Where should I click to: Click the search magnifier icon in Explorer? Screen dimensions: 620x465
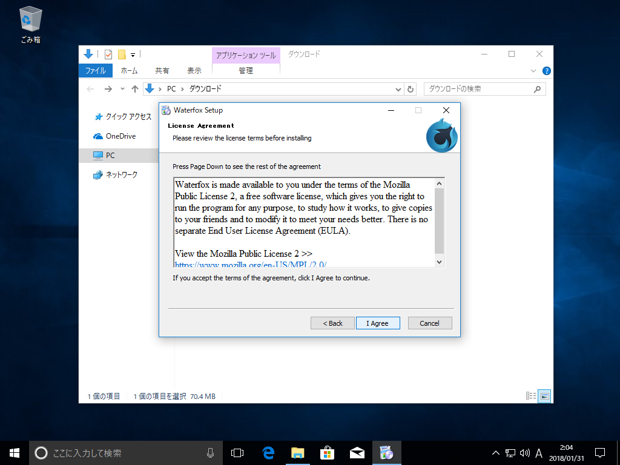(537, 89)
